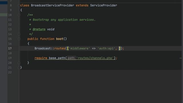Image resolution: width=183 pixels, height=103 pixels.
Task: Collapse the BroadcastServiceProvider class fold marker
Action: pos(19,5)
